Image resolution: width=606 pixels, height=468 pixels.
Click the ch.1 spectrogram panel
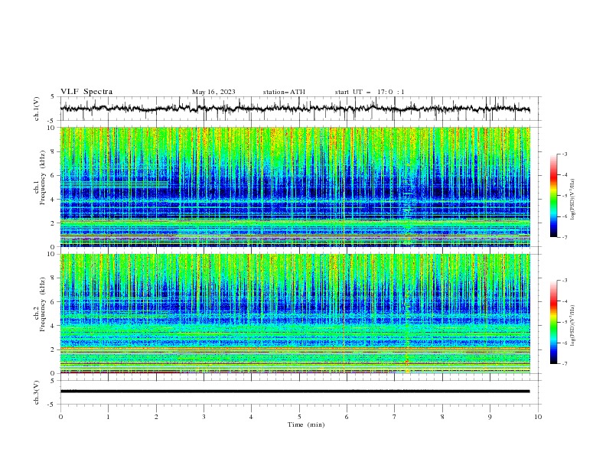[x=295, y=187]
